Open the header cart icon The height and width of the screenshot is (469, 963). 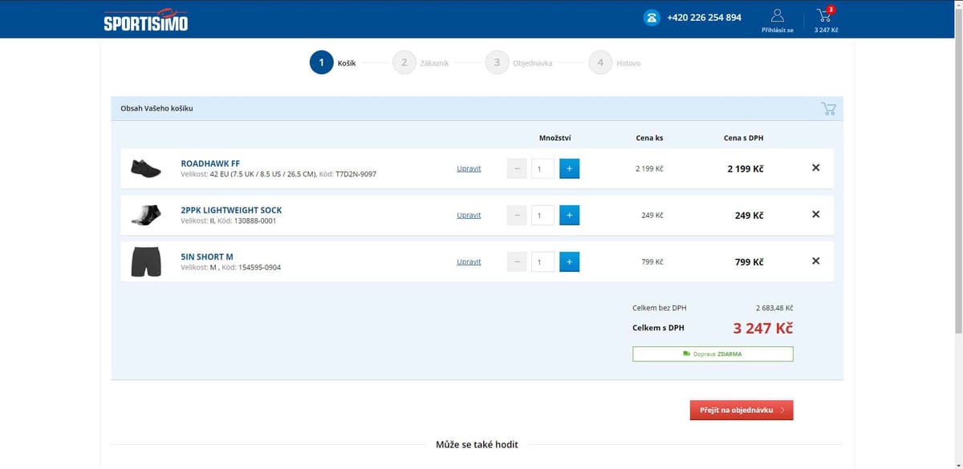[x=825, y=15]
